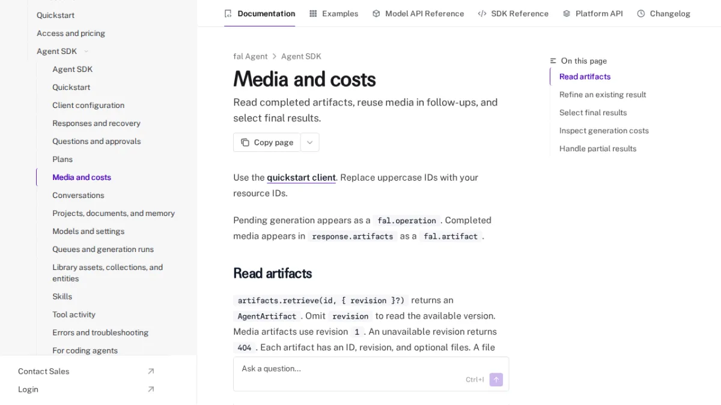Collapse the Agent SDK sidebar section chevron

tap(86, 52)
